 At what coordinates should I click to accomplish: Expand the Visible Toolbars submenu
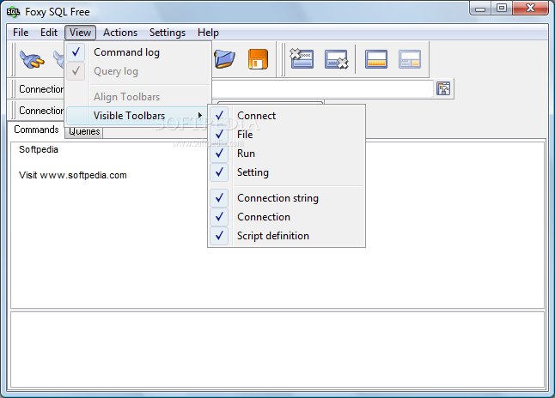pos(137,116)
